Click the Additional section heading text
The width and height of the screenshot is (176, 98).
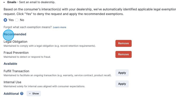pyautogui.click(x=11, y=94)
